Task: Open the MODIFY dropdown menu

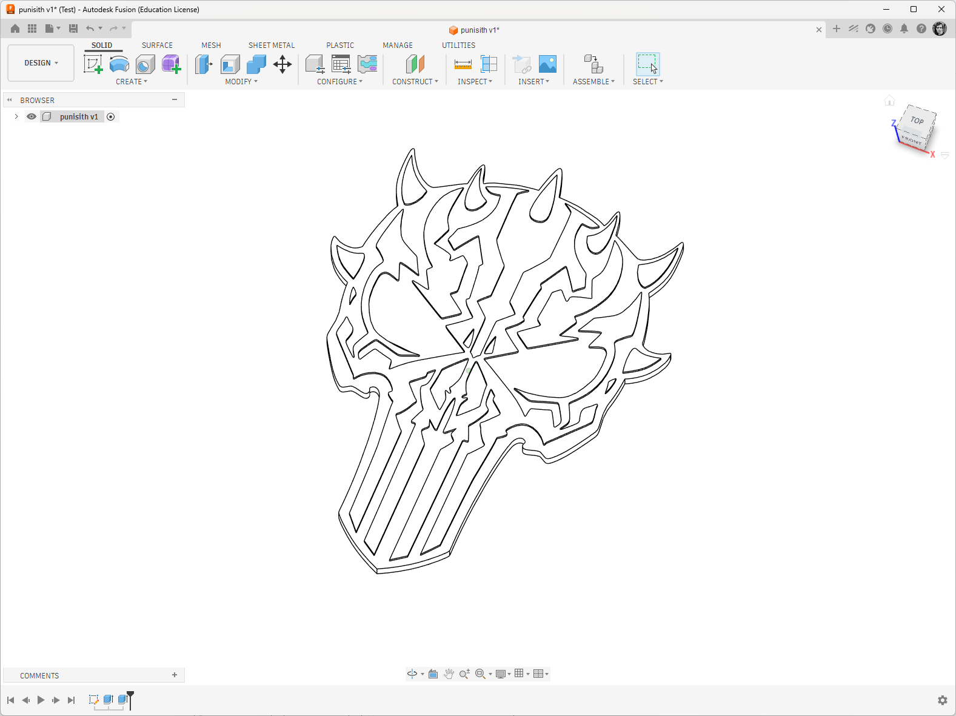Action: point(241,82)
